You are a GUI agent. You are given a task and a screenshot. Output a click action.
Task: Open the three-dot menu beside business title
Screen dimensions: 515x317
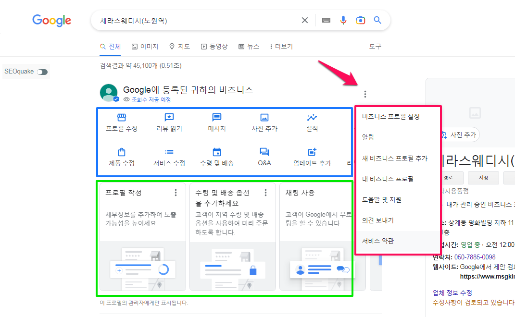click(365, 94)
